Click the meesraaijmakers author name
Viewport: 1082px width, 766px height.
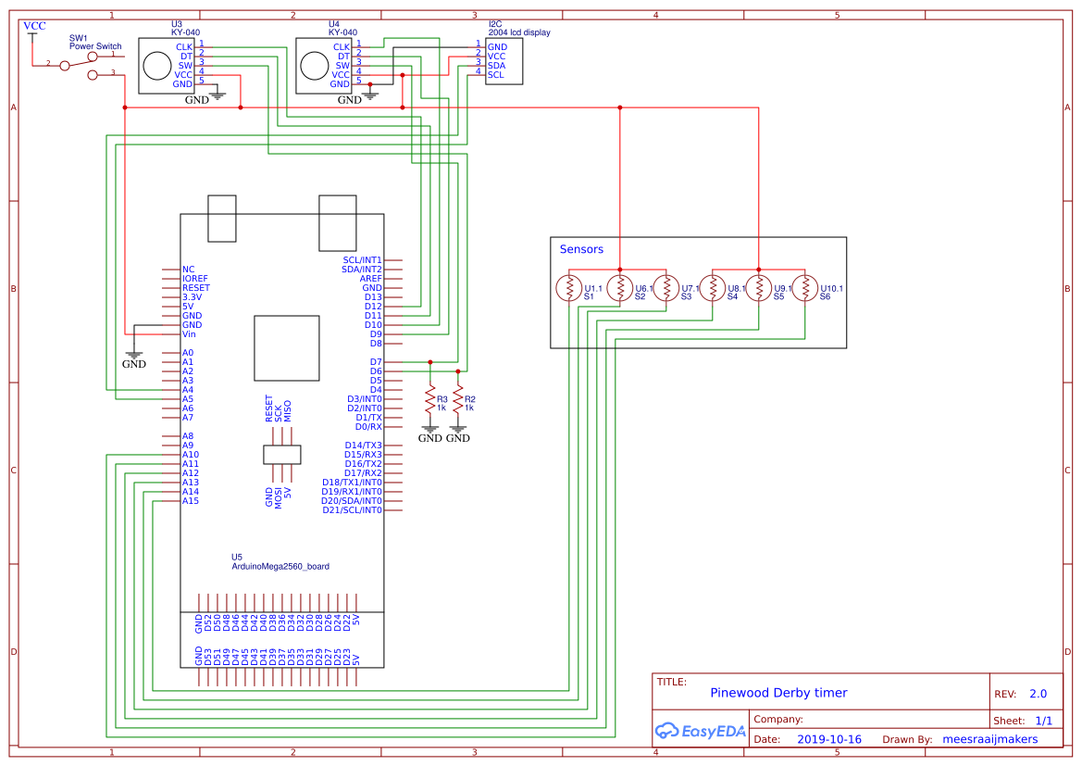[x=990, y=739]
